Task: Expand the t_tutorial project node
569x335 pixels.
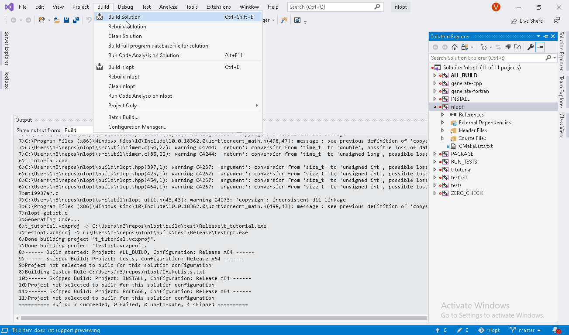Action: pyautogui.click(x=435, y=170)
